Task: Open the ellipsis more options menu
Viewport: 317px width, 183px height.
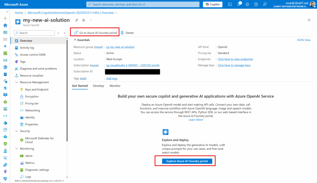Action: [91, 20]
